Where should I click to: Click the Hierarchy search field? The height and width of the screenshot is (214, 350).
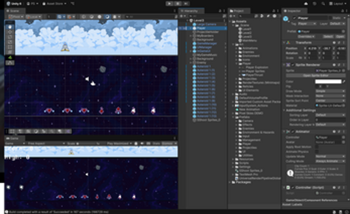click(x=205, y=16)
